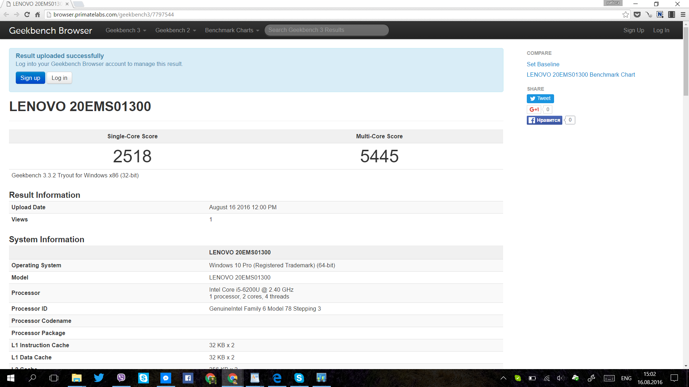Open the smoking pipe extension icon

pyautogui.click(x=649, y=15)
